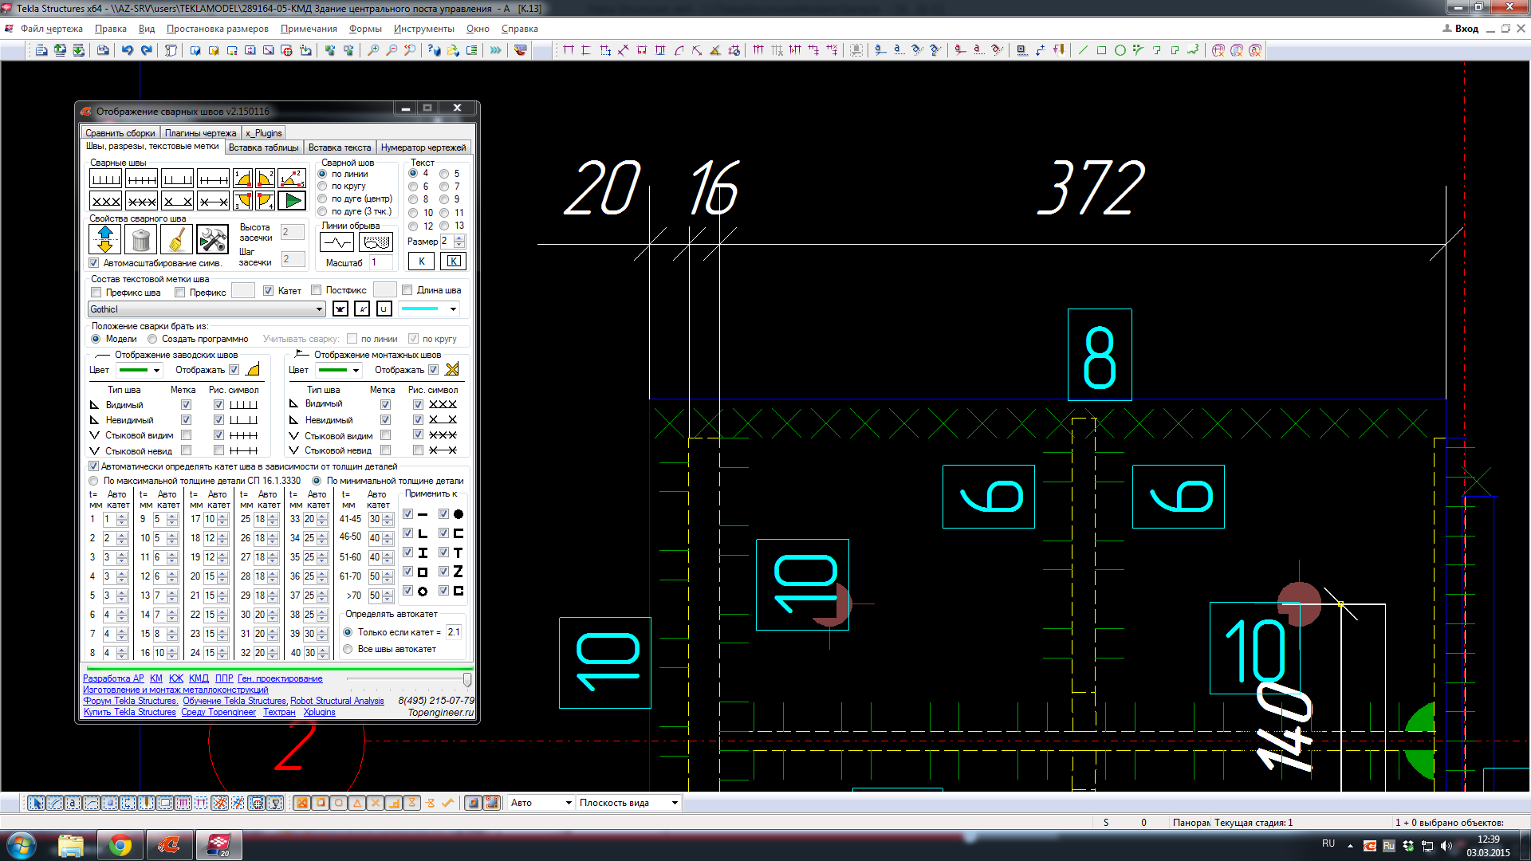This screenshot has width=1531, height=861.
Task: Open Chrome from the Windows taskbar
Action: (x=120, y=844)
